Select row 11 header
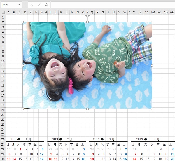Image resolution: width=175 pixels, height=161 pixels. tap(3, 66)
